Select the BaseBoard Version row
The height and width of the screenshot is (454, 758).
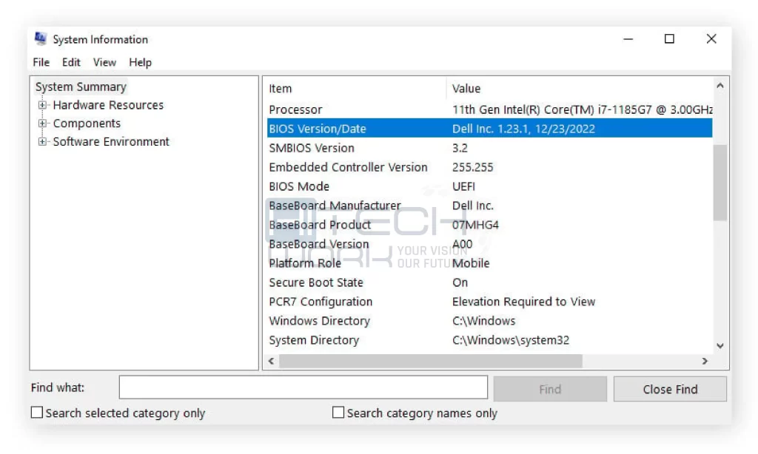490,244
